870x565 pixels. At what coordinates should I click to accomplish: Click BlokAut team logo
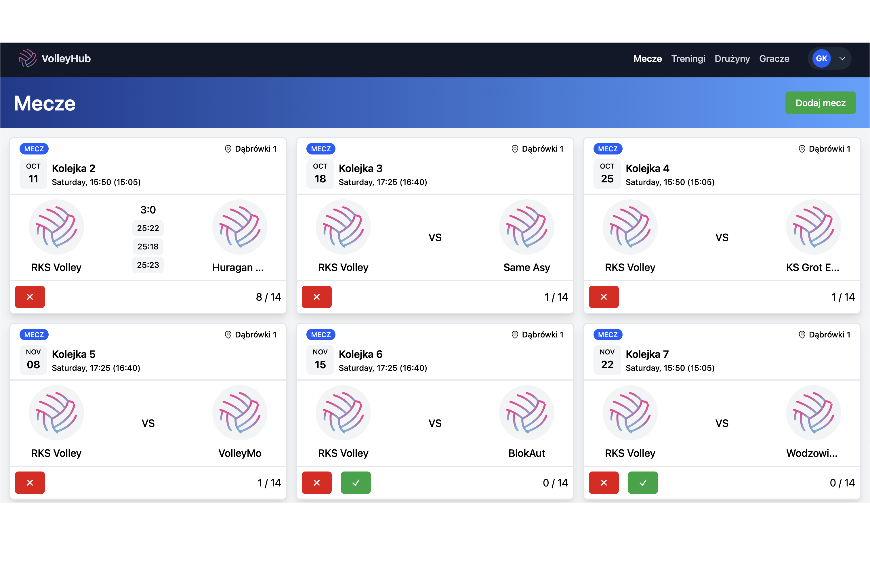tap(526, 413)
